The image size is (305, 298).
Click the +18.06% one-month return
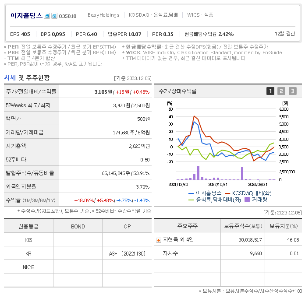(x=84, y=200)
